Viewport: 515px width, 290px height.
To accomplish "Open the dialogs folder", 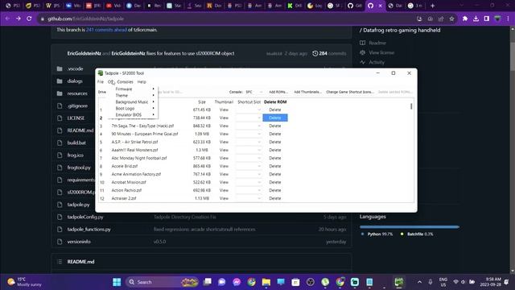I will (x=75, y=81).
